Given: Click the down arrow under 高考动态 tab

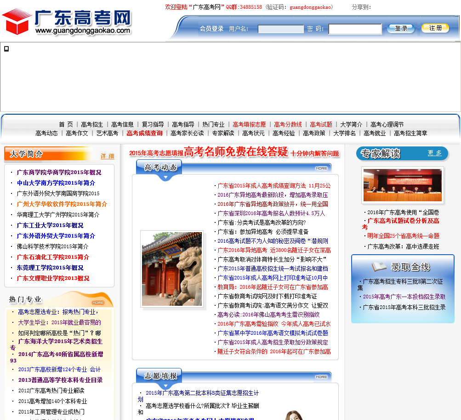Looking at the screenshot, I should coord(165,178).
